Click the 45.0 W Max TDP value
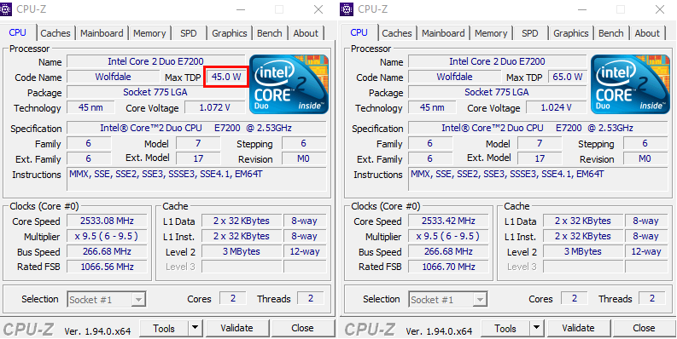Image resolution: width=677 pixels, height=339 pixels. pyautogui.click(x=226, y=78)
